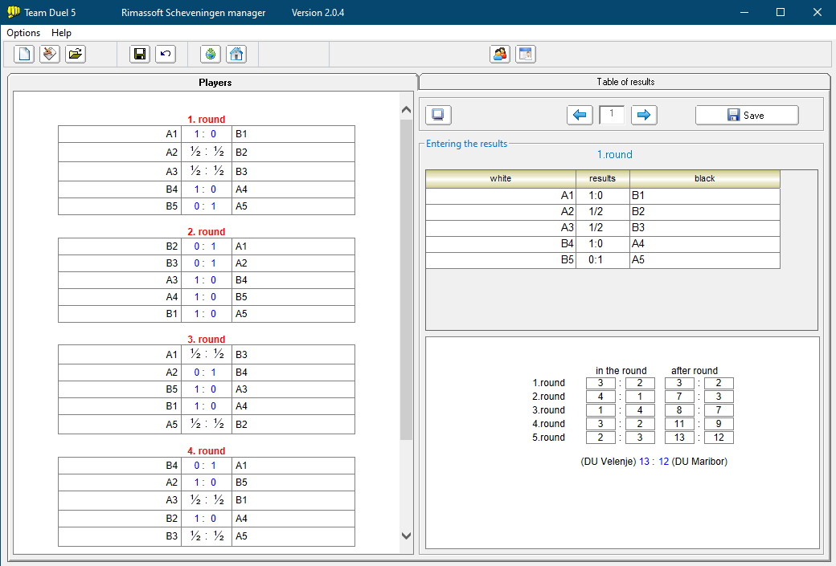
Task: Click the open folder toolbar icon
Action: (76, 55)
